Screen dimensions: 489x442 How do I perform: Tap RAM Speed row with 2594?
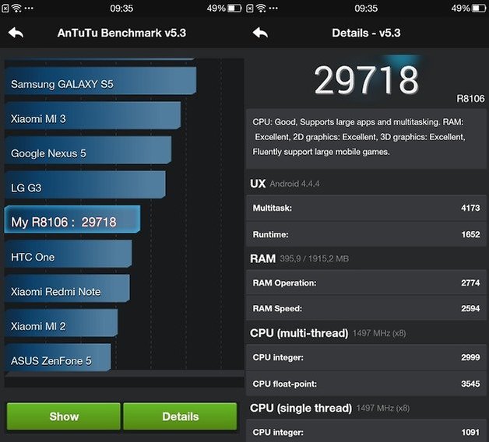366,308
